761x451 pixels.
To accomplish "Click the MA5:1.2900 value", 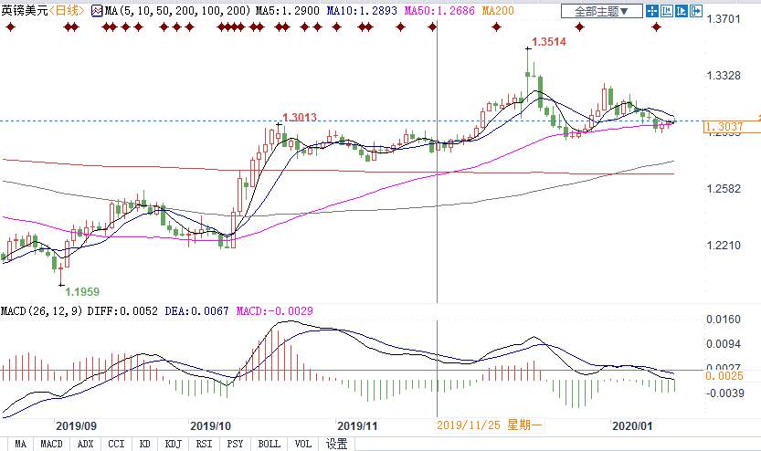I will pyautogui.click(x=288, y=11).
